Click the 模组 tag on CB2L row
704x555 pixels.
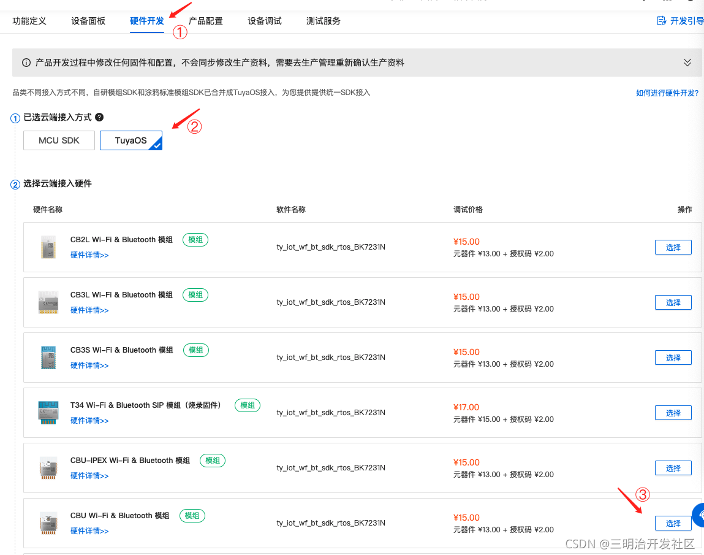(195, 240)
